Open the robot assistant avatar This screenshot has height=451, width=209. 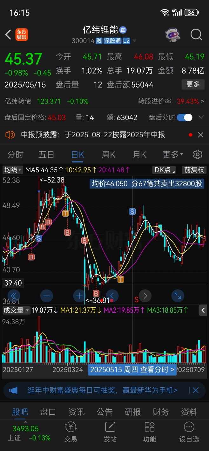[x=173, y=34]
